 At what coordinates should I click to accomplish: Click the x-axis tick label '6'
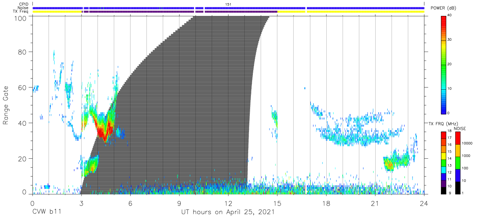[130, 203]
